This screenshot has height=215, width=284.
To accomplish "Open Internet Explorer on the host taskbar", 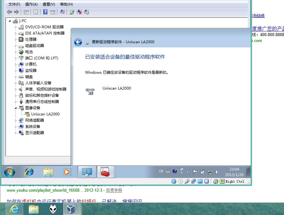I will coord(14,209).
